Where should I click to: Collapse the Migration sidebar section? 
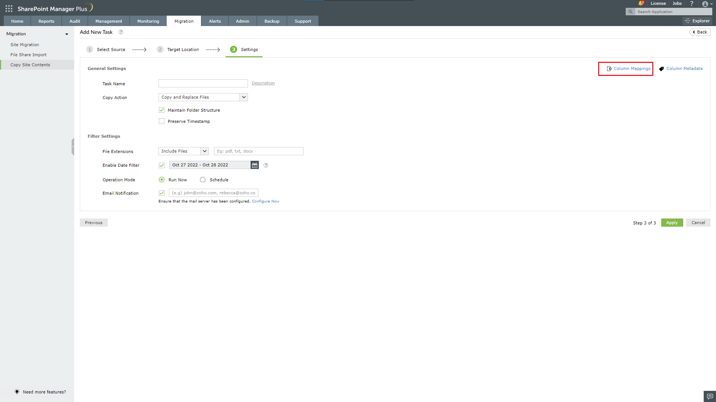coord(67,34)
